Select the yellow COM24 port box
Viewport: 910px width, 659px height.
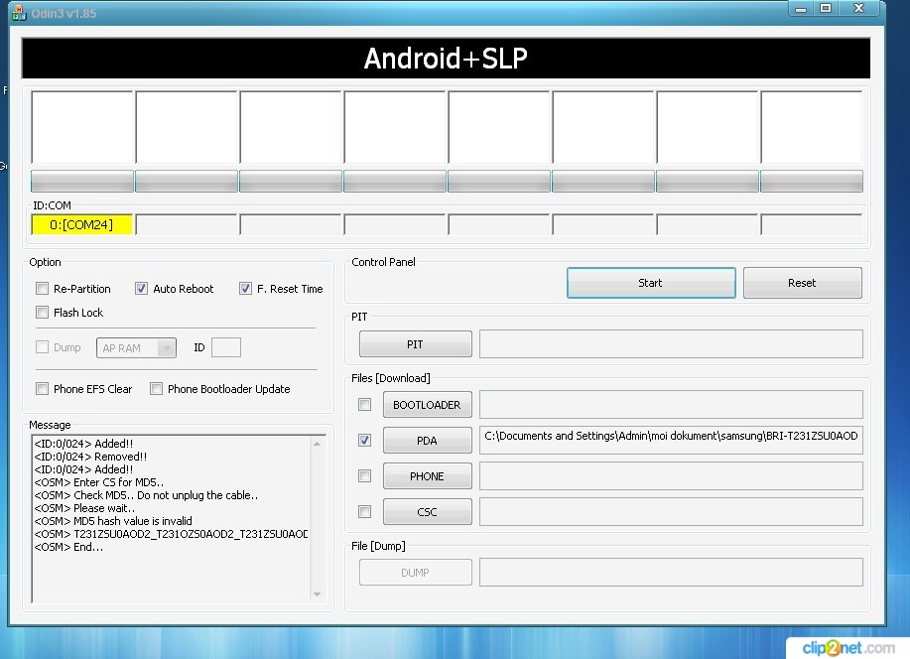coord(81,225)
